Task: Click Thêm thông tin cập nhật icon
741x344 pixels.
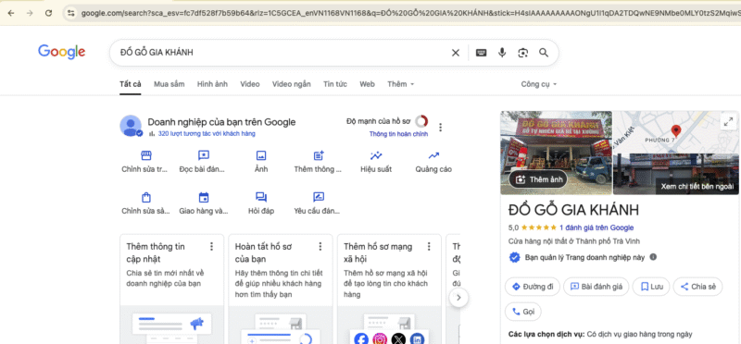Action: pyautogui.click(x=319, y=155)
